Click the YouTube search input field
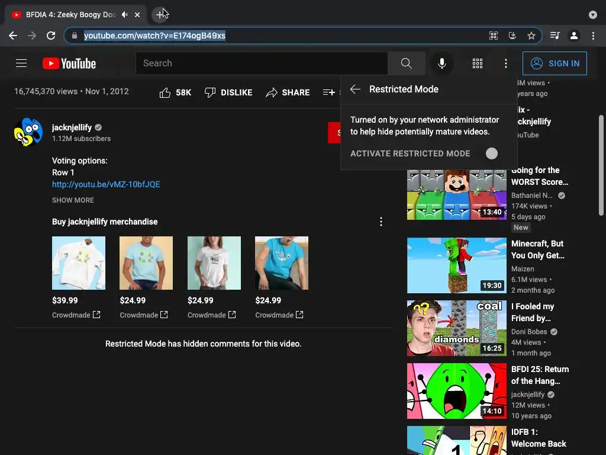This screenshot has height=455, width=606. (x=262, y=63)
